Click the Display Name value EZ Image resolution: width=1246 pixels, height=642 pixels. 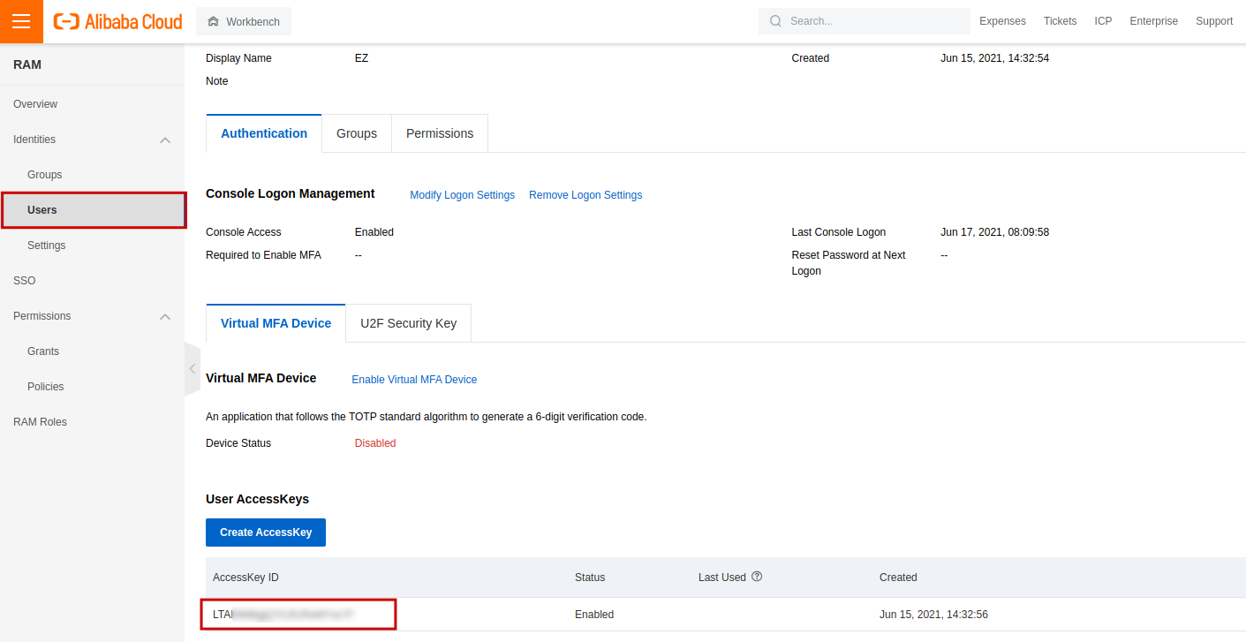pyautogui.click(x=362, y=58)
